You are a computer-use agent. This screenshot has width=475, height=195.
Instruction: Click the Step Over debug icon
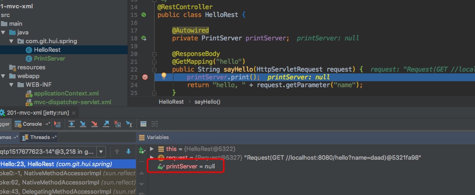point(72,124)
